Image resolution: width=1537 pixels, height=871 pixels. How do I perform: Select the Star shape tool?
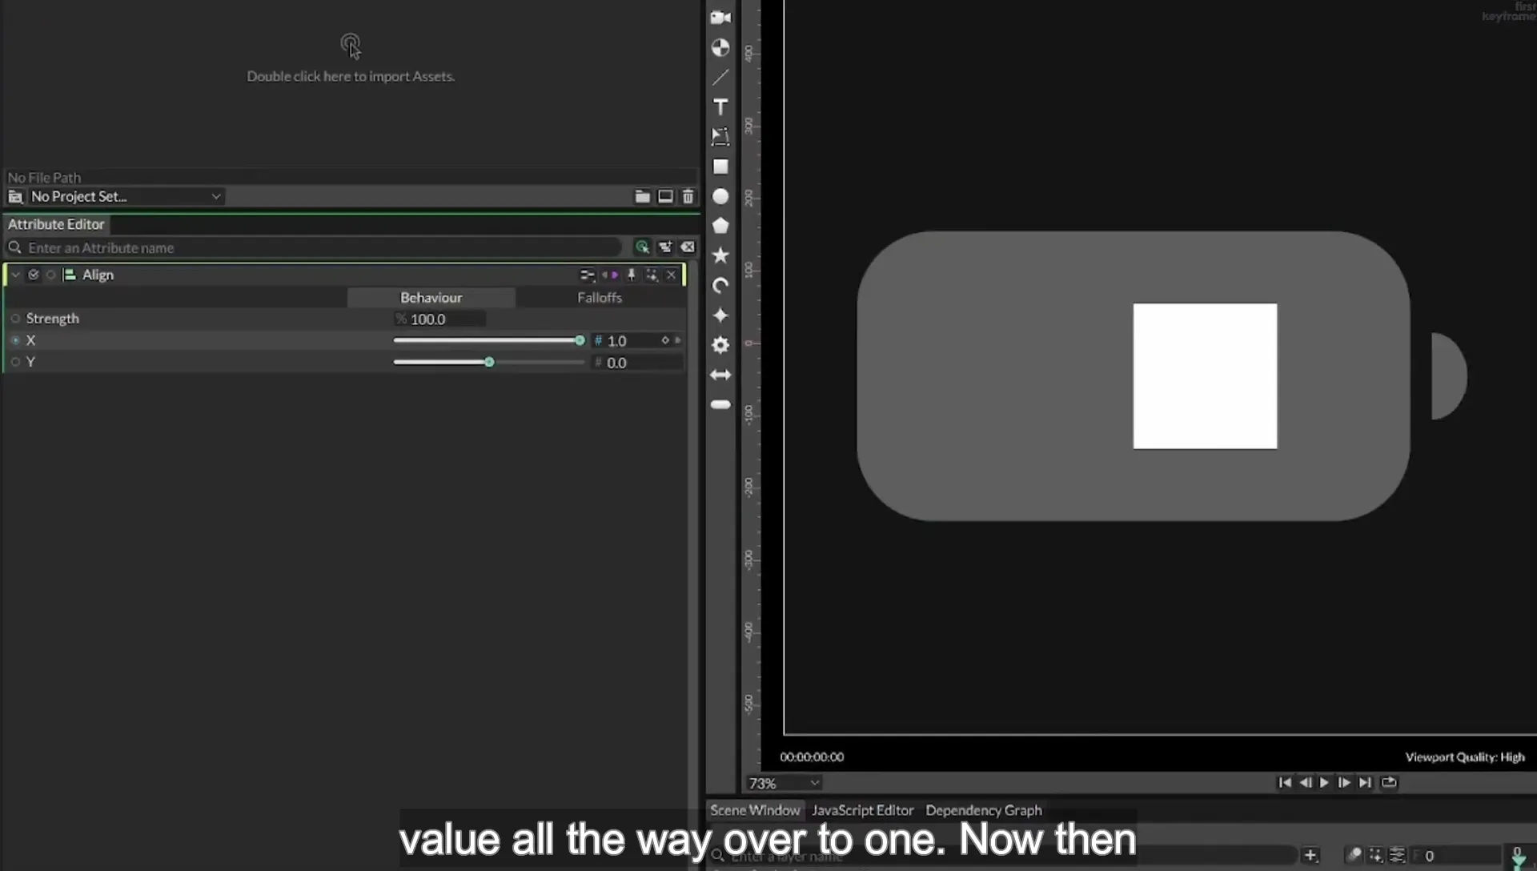pyautogui.click(x=720, y=255)
